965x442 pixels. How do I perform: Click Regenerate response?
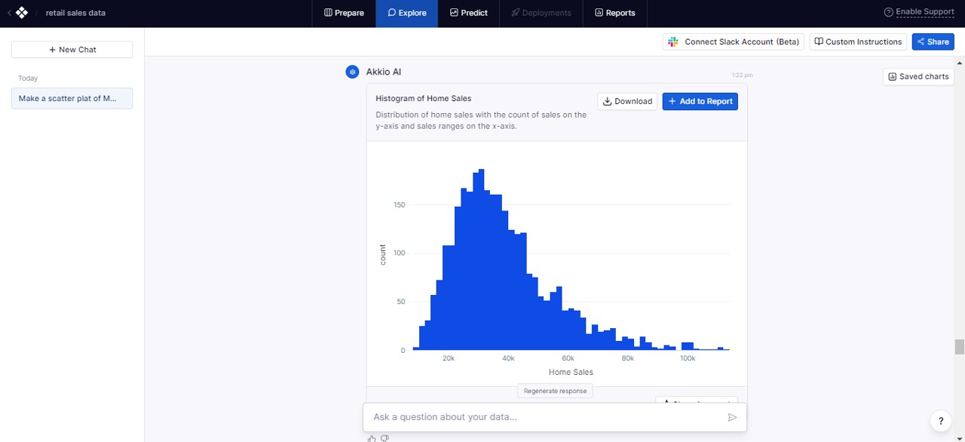(555, 391)
